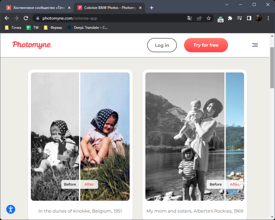Open the Chrome three-dot menu
The image size is (275, 220).
(268, 18)
